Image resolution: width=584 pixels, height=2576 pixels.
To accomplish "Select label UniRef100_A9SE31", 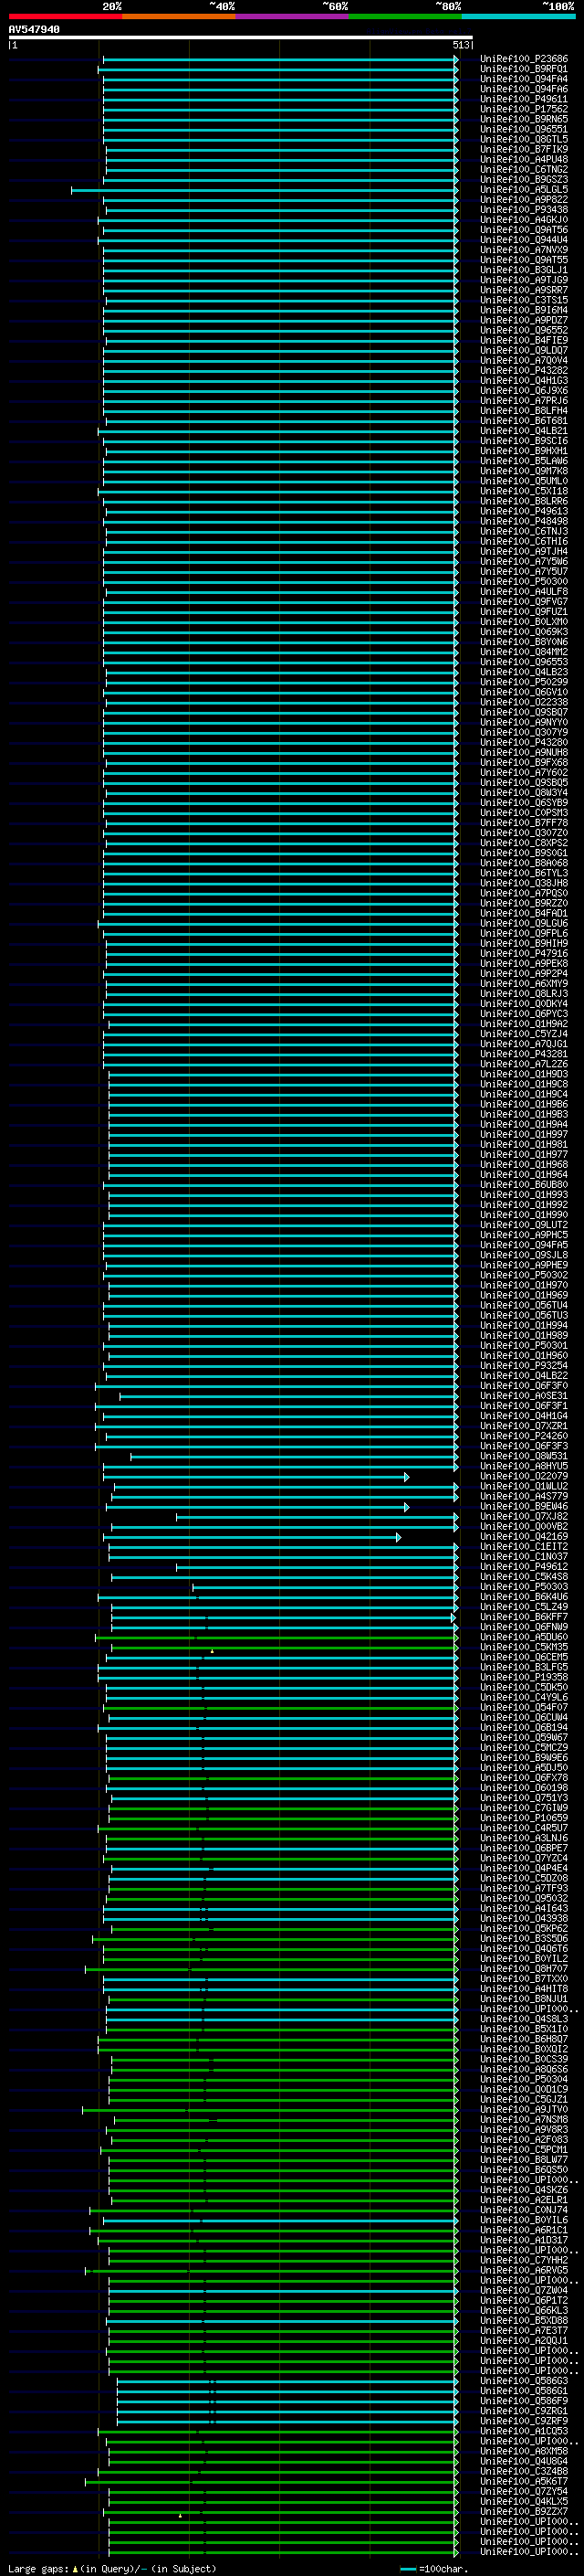I will coord(524,1396).
